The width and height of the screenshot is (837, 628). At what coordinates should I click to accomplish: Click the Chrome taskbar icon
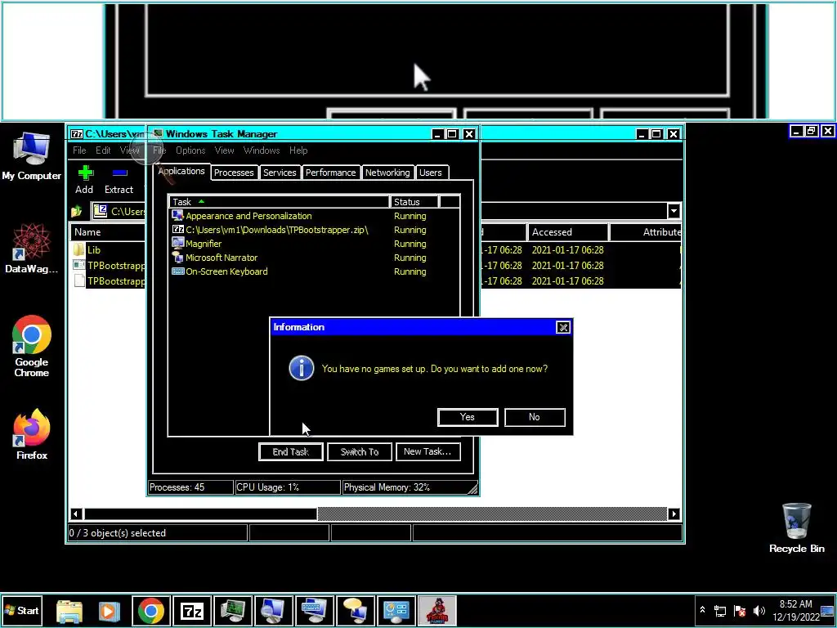pos(151,611)
